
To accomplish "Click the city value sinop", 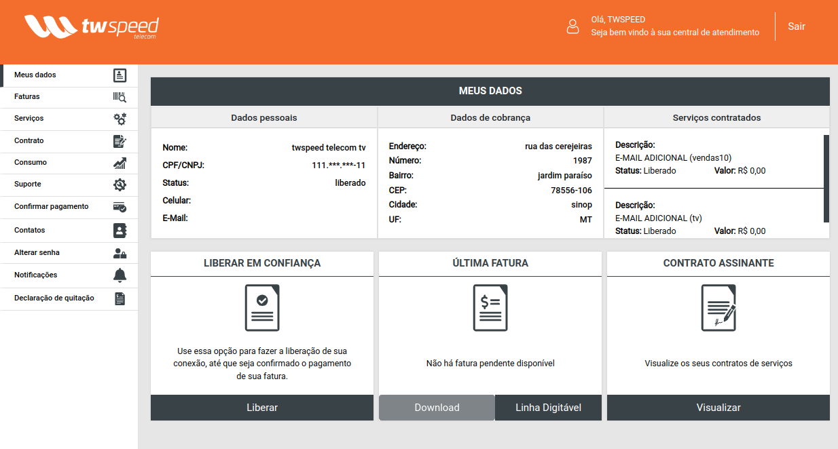I will 581,205.
